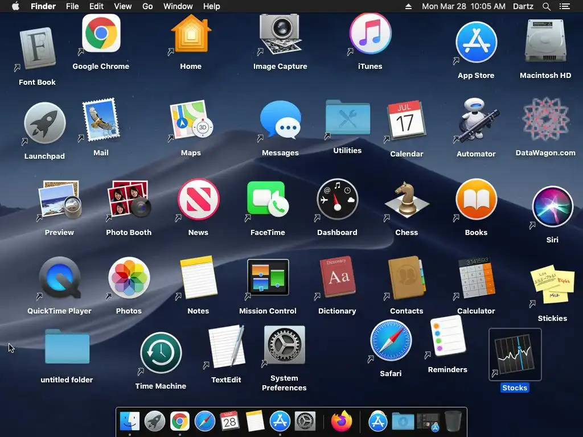
Task: Select the Mail stamp desktop icon
Action: click(101, 119)
